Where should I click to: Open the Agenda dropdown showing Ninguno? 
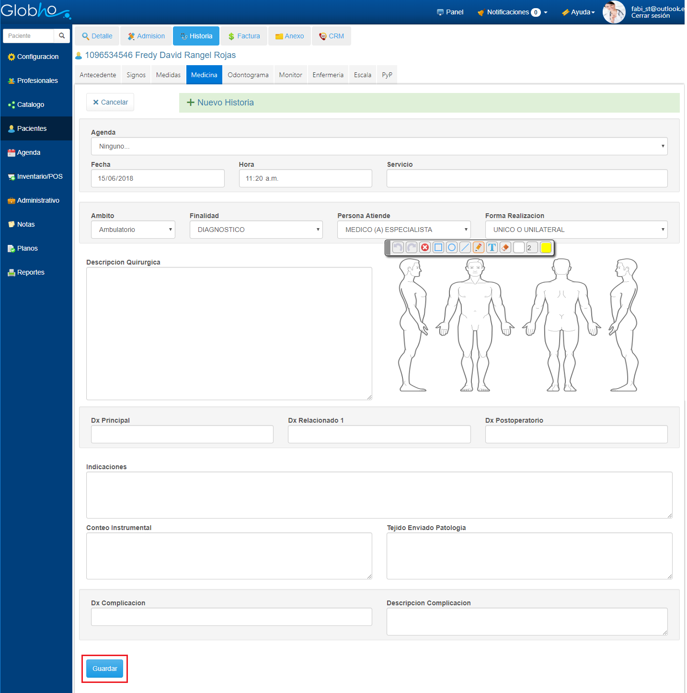[378, 146]
